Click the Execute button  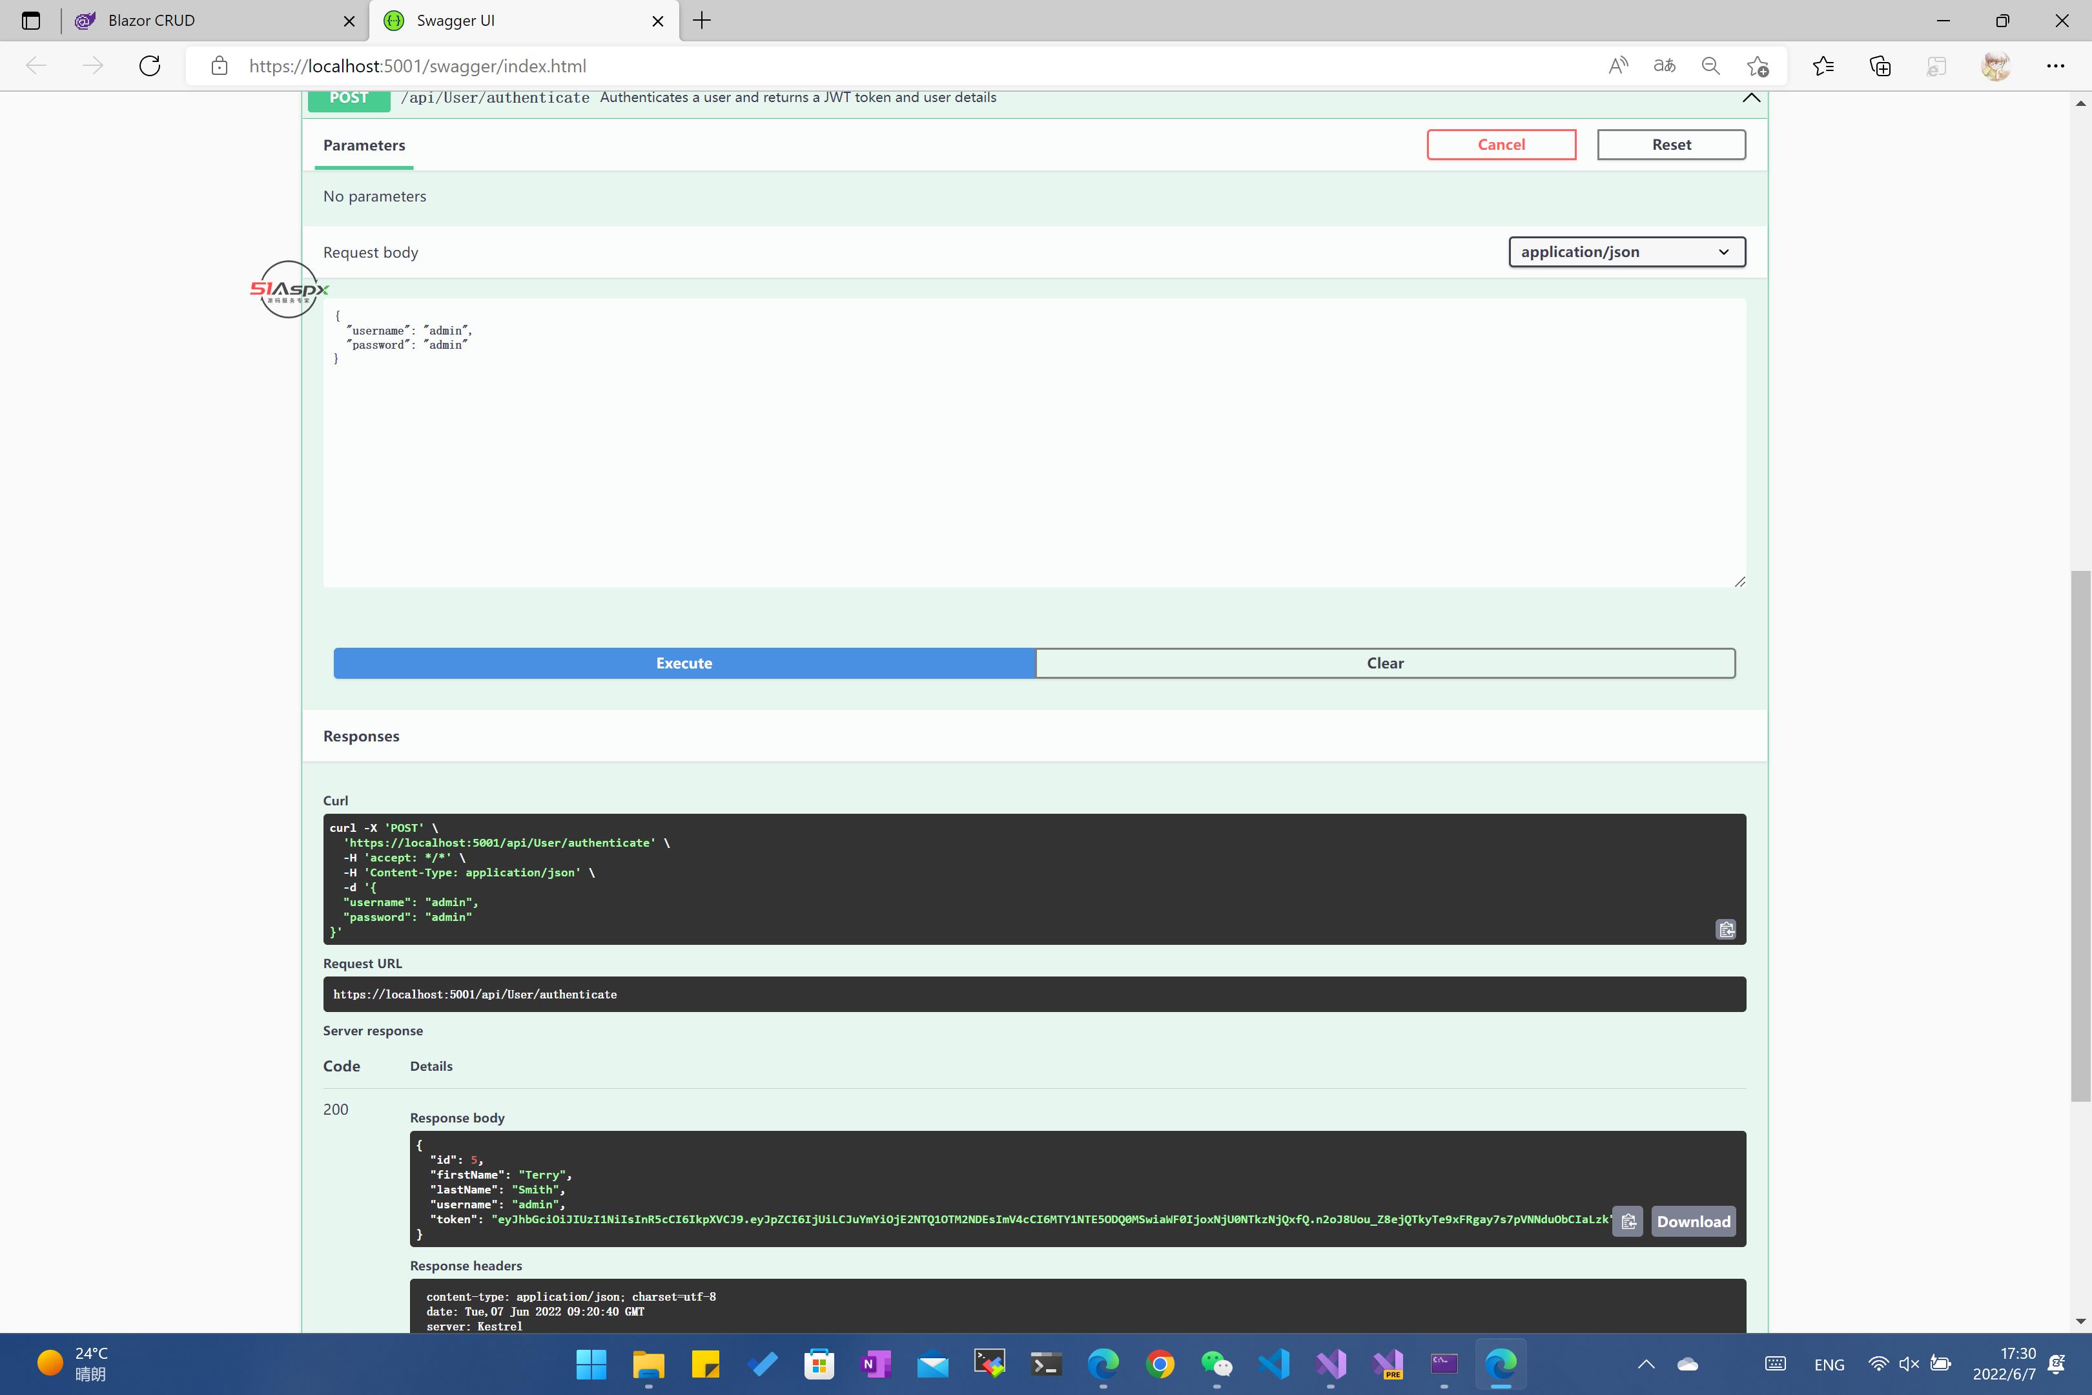[684, 663]
